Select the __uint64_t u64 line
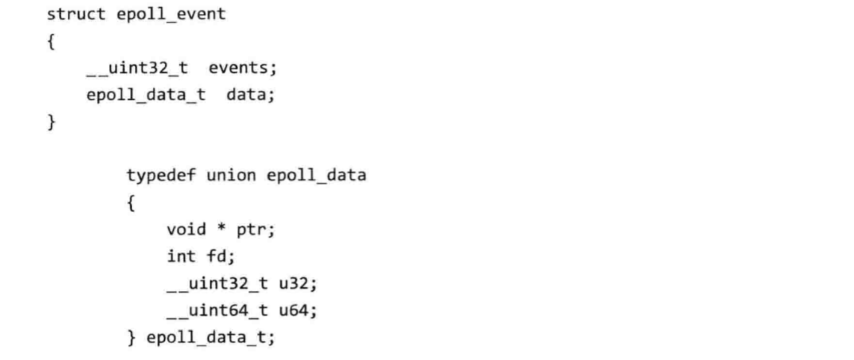This screenshot has width=854, height=360. click(x=242, y=311)
